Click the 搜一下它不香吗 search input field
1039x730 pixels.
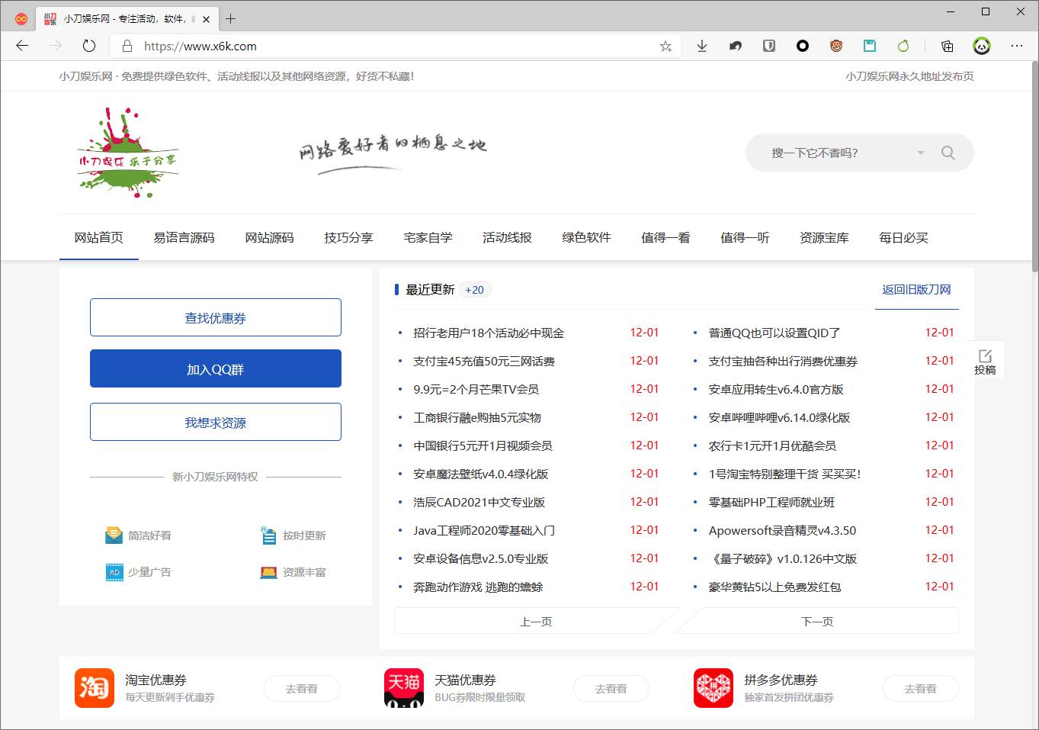[x=831, y=153]
